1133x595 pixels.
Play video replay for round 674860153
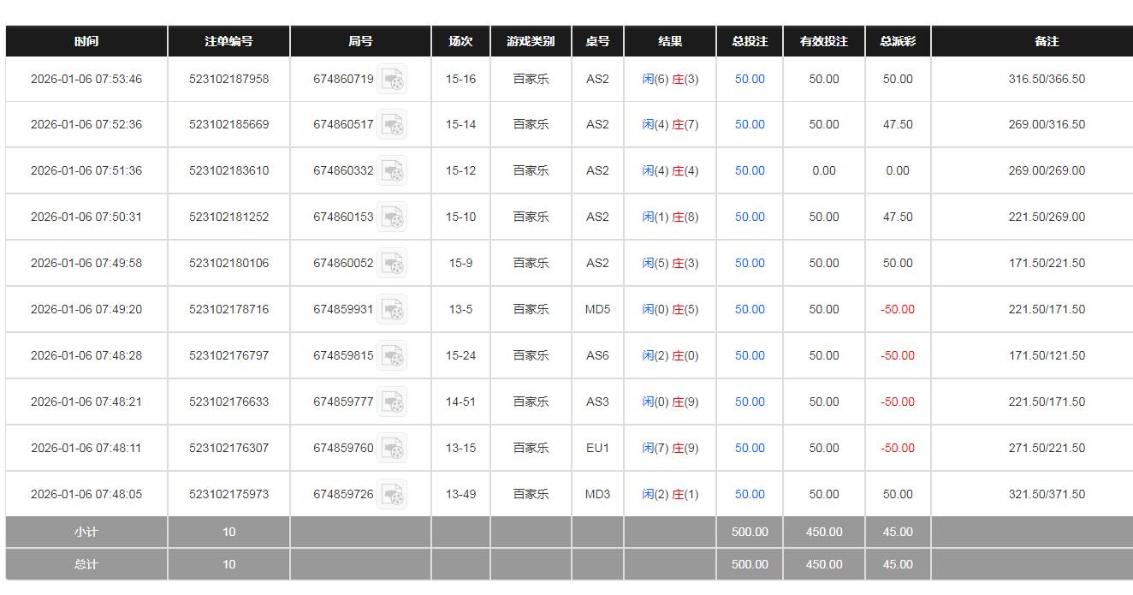[393, 217]
